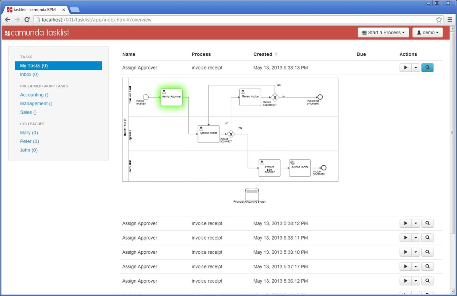Show diagram for task created 5:38:12 PM
The width and height of the screenshot is (457, 296).
coord(427,223)
